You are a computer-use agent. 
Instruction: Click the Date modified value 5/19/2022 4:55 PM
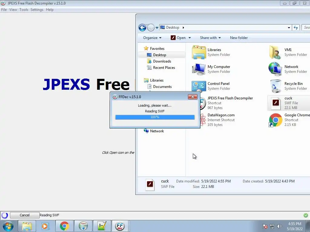(216, 181)
